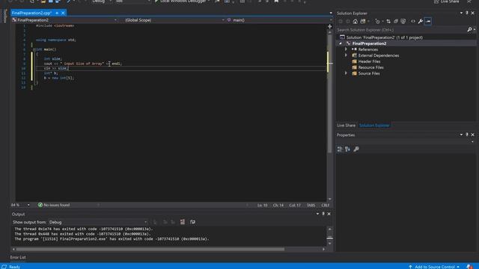Click the Ready status indicator
Image resolution: width=479 pixels, height=269 pixels.
click(x=14, y=267)
